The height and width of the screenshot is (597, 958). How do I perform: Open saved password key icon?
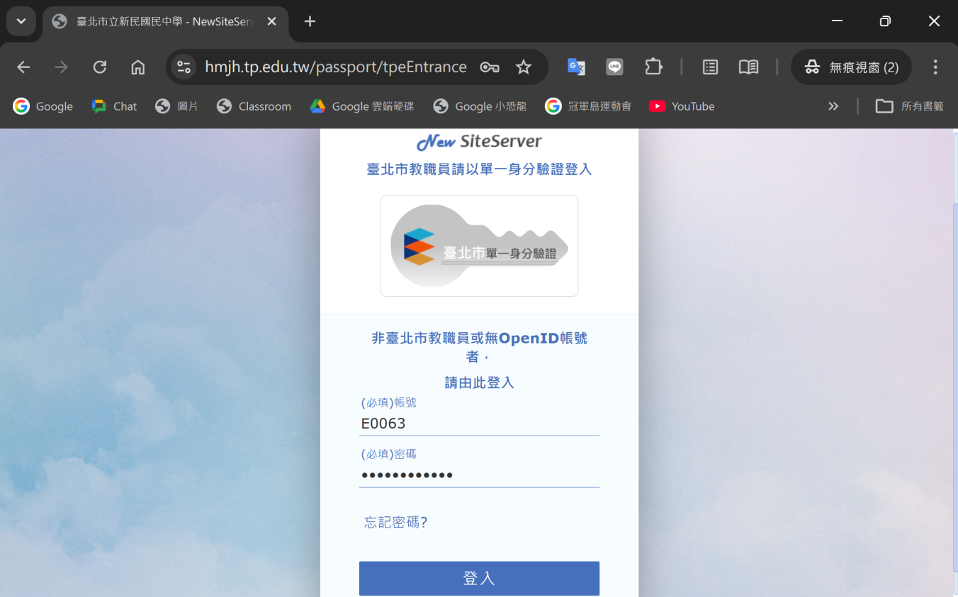coord(490,67)
